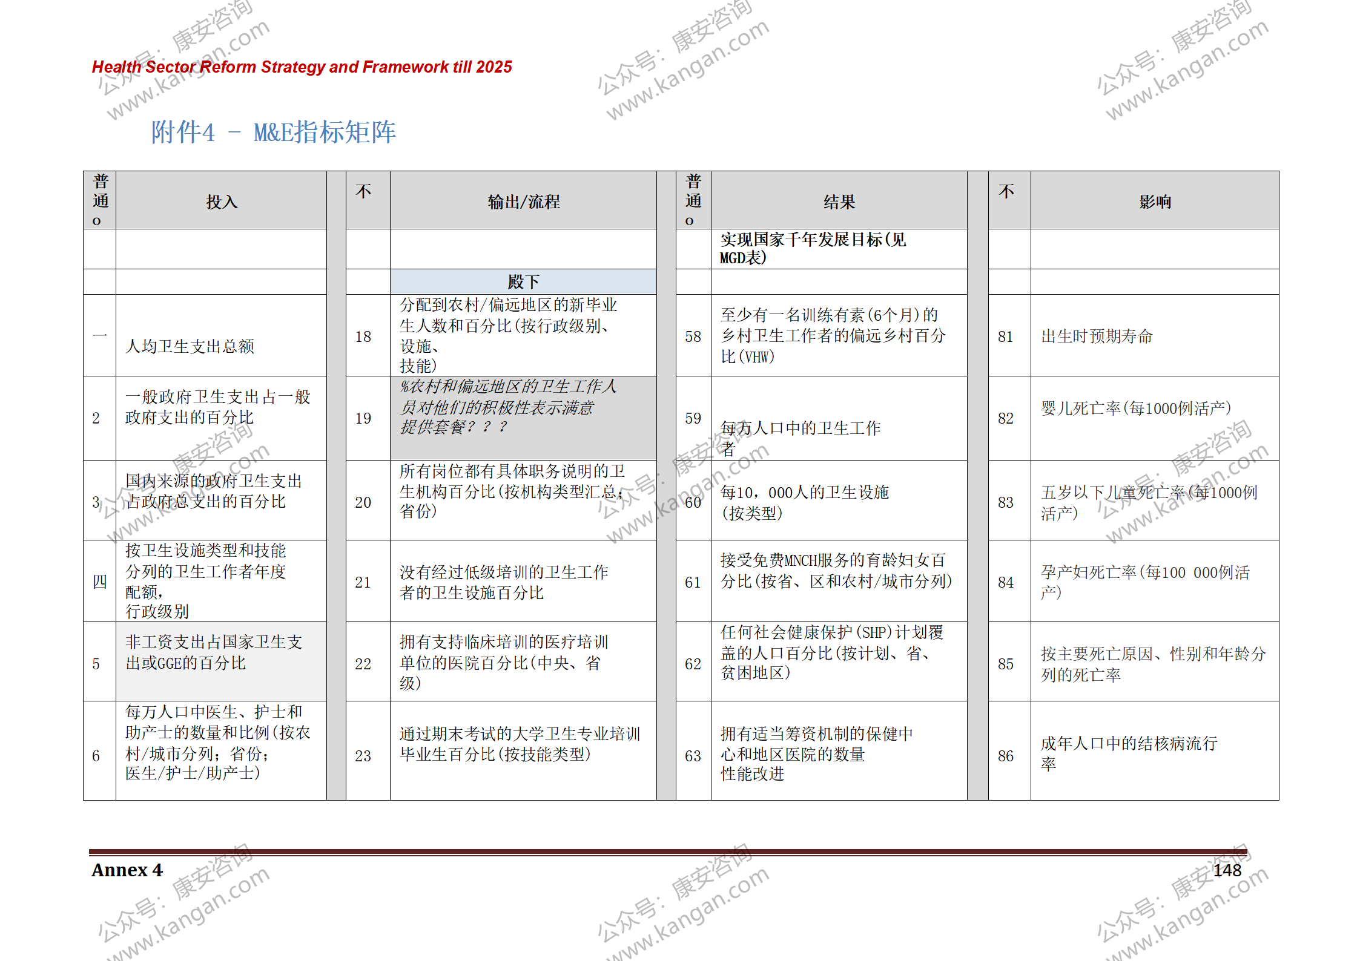Click the blue subheader cell '殿下'
This screenshot has height=961, width=1360.
coord(524,281)
